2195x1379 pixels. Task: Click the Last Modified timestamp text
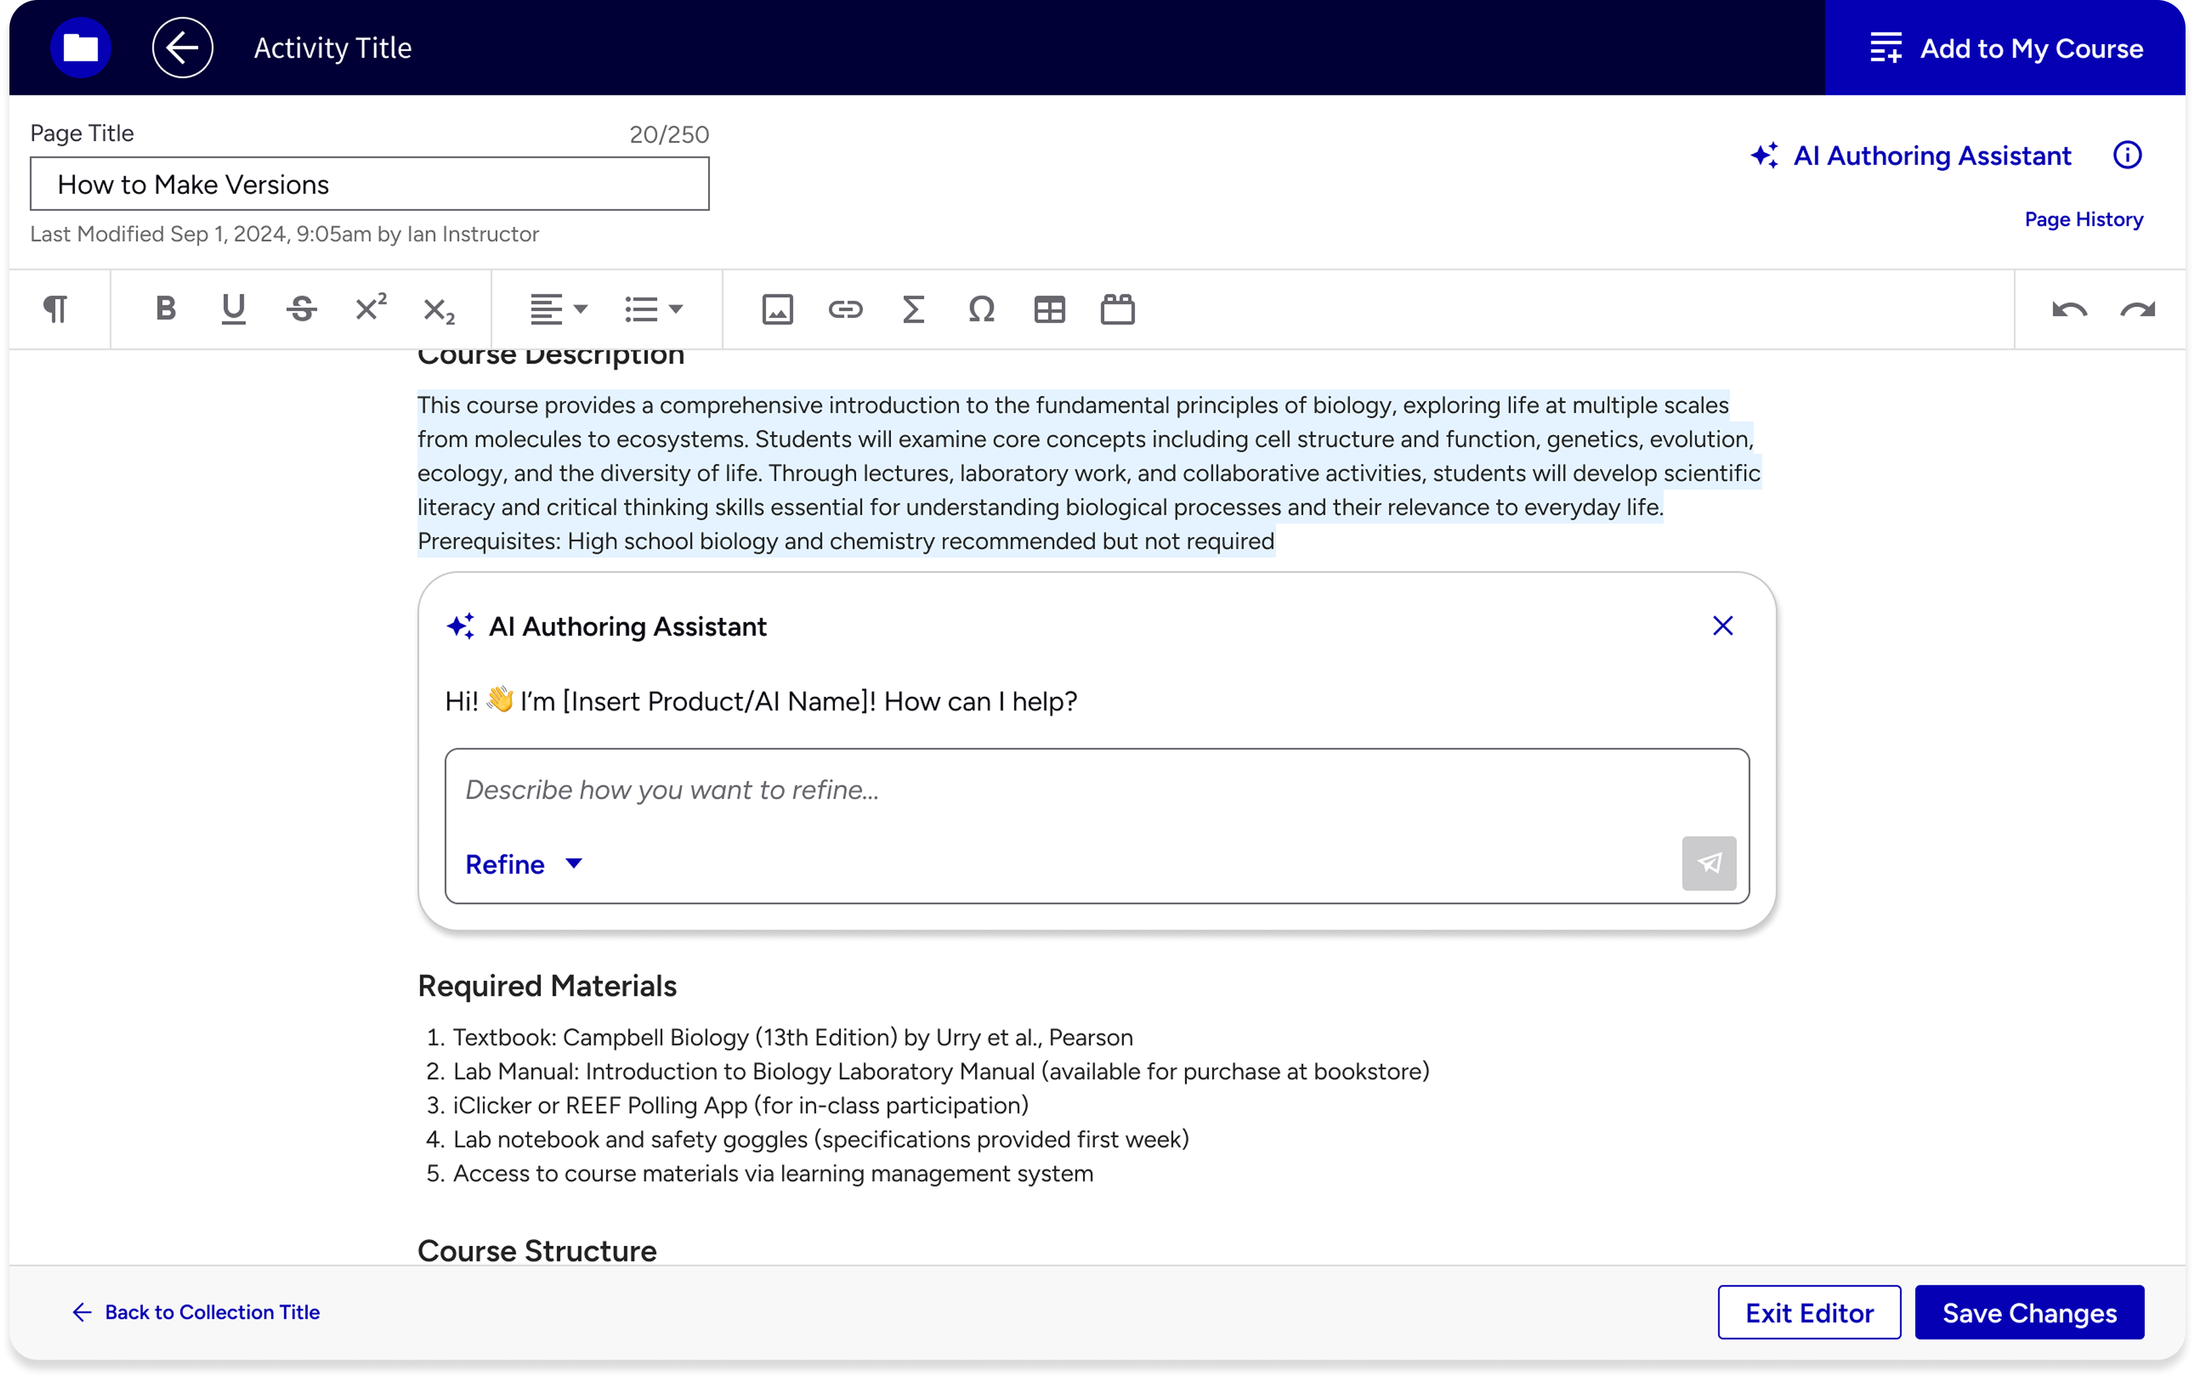[285, 234]
